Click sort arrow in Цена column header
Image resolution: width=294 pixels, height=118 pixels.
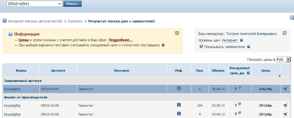[279, 76]
